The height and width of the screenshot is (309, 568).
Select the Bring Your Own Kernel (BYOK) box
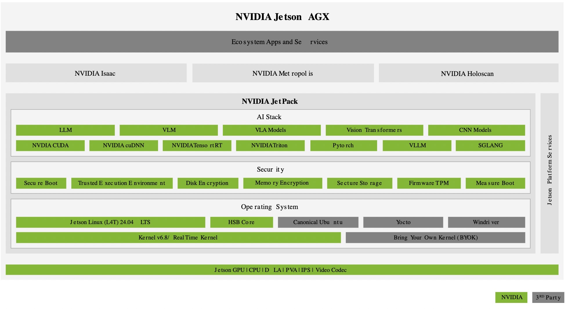[x=435, y=238]
